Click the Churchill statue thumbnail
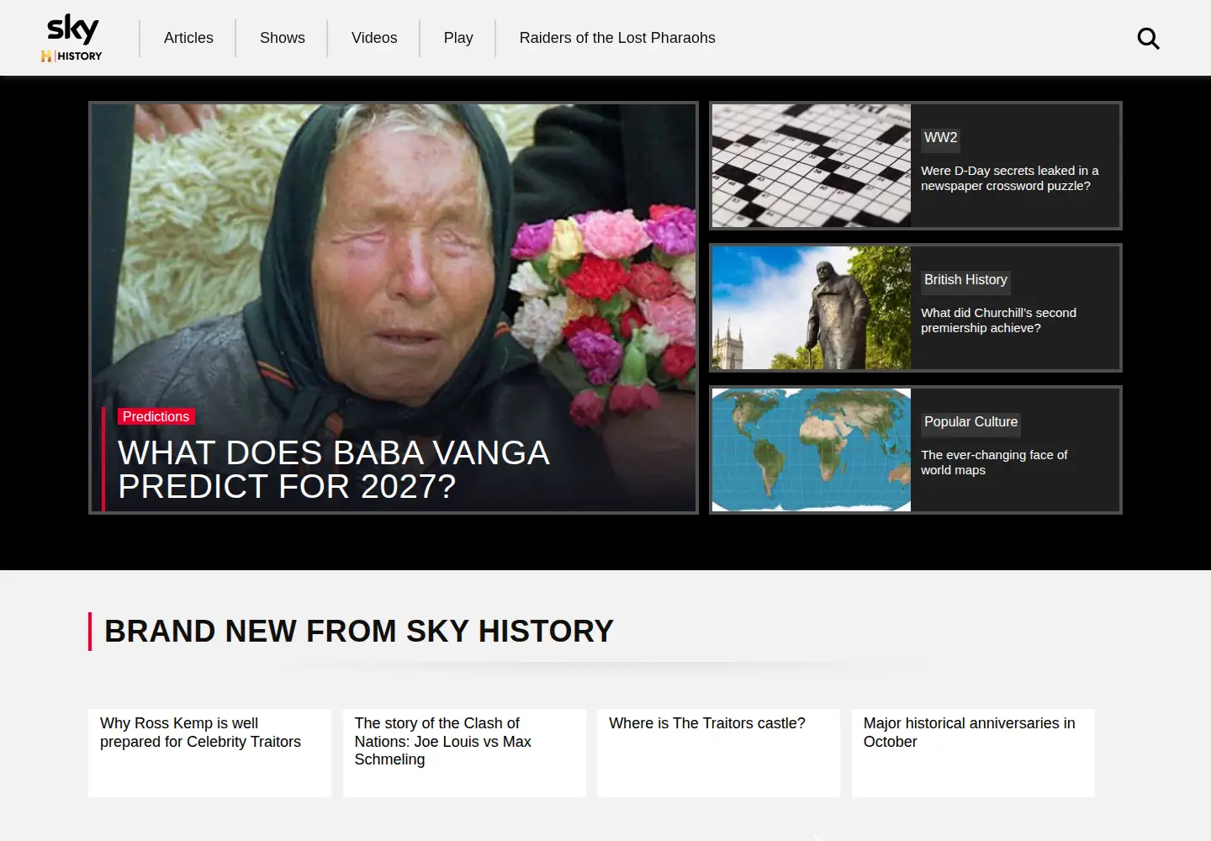 coord(812,308)
